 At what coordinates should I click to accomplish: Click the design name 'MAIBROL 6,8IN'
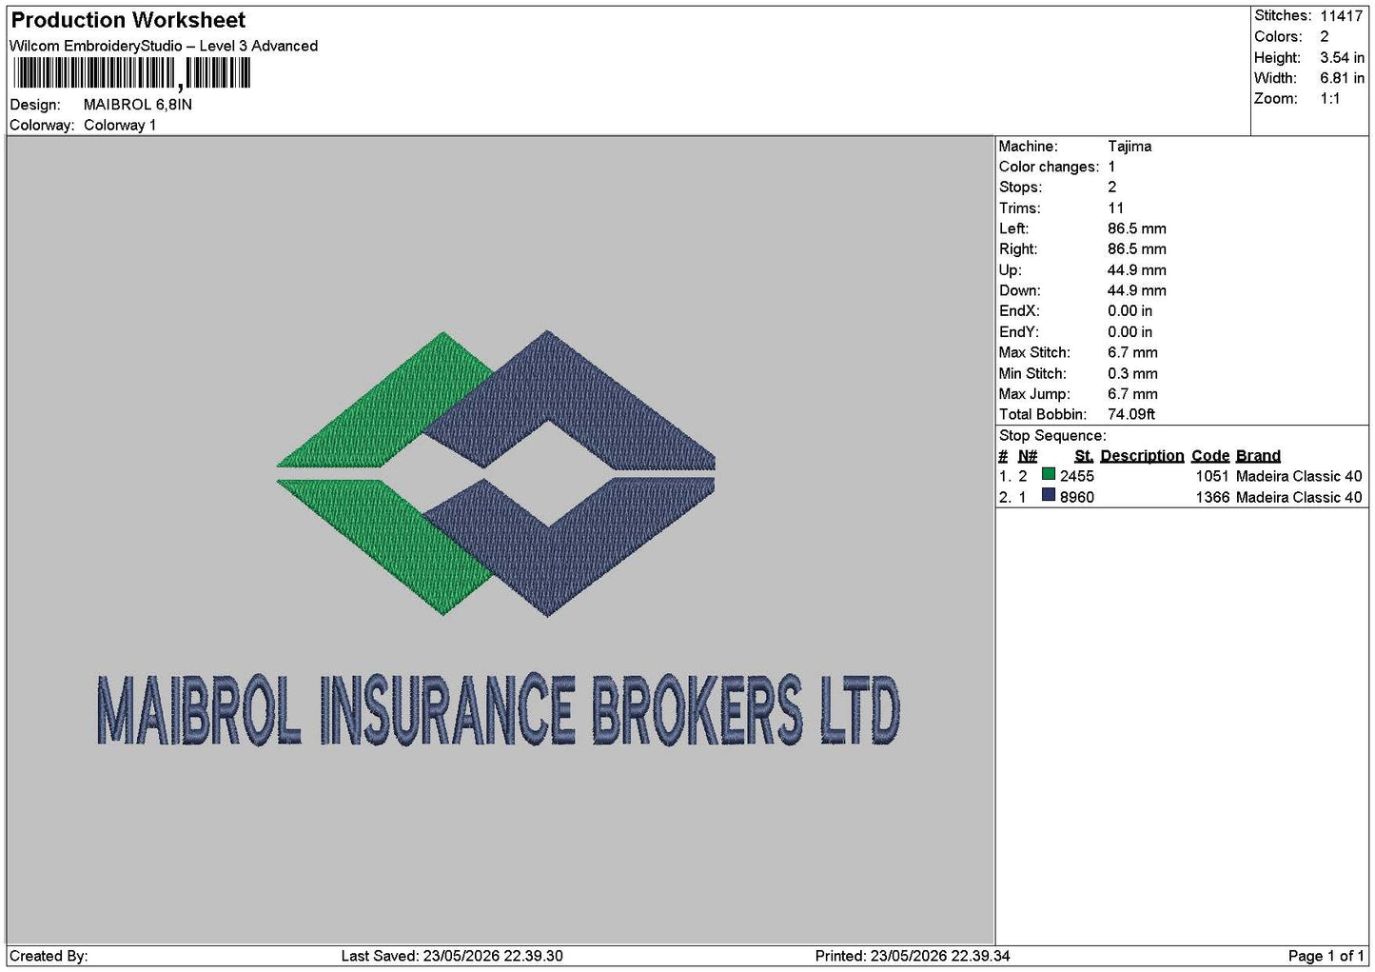138,105
